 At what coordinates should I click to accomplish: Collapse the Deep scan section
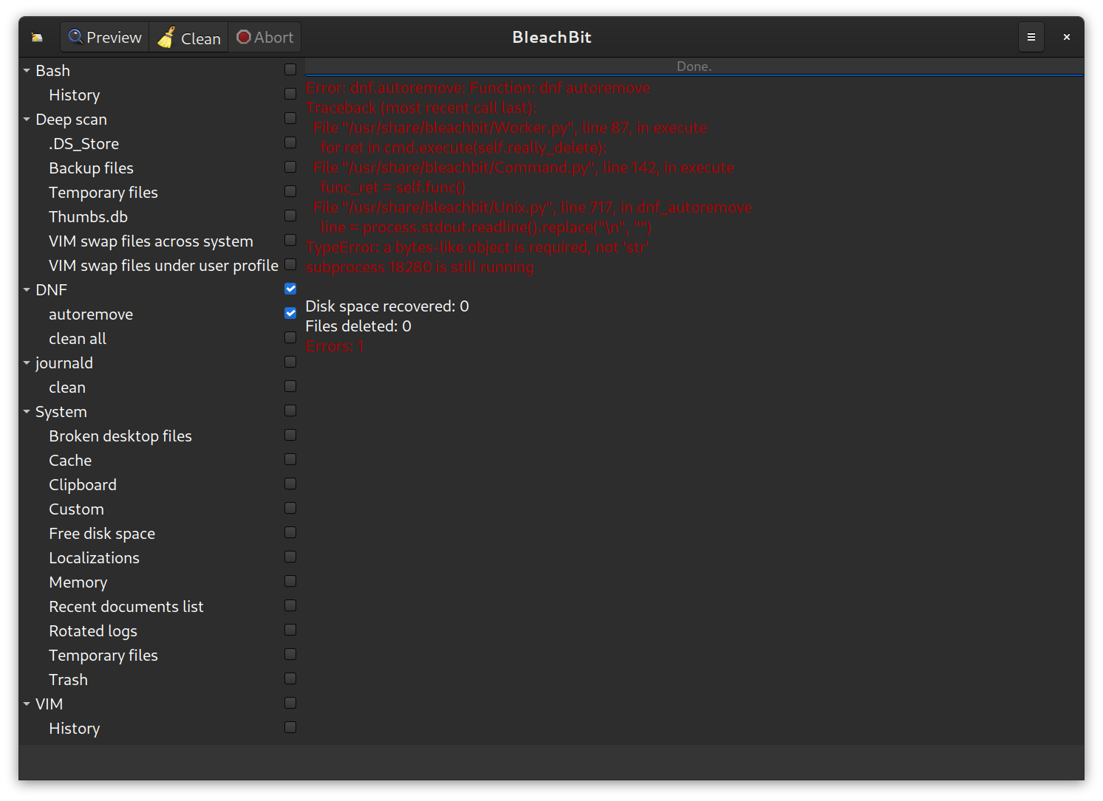click(26, 119)
